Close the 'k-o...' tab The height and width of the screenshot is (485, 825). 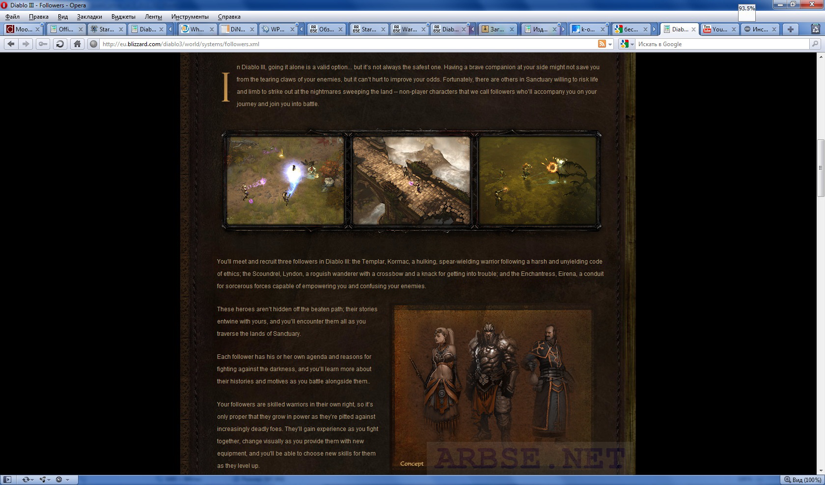(x=604, y=29)
